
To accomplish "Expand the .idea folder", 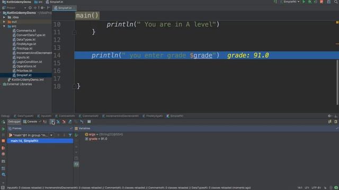I will pyautogui.click(x=4, y=17).
